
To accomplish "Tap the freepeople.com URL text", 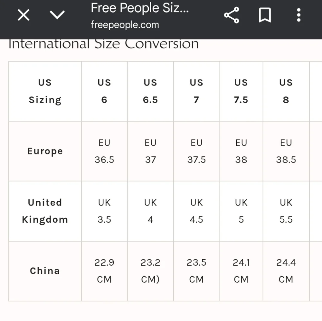I will [125, 25].
